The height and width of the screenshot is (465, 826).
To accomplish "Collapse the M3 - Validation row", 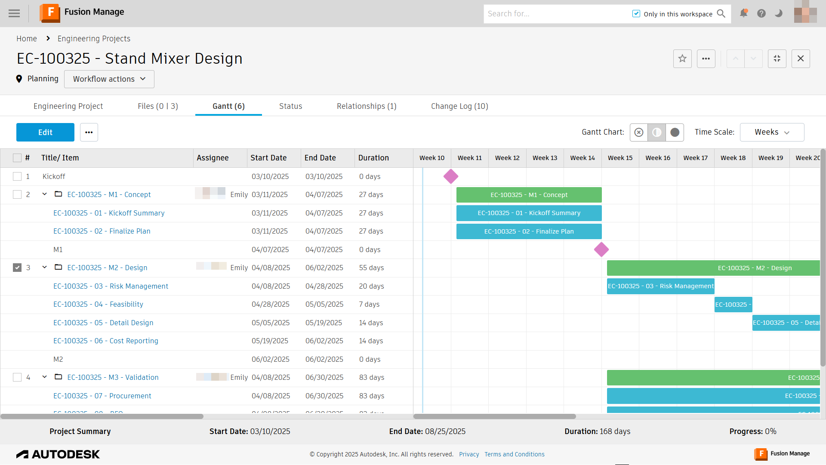I will pos(44,377).
